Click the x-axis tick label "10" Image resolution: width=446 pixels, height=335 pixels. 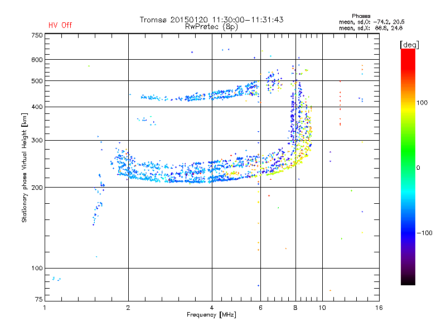coord(322,308)
